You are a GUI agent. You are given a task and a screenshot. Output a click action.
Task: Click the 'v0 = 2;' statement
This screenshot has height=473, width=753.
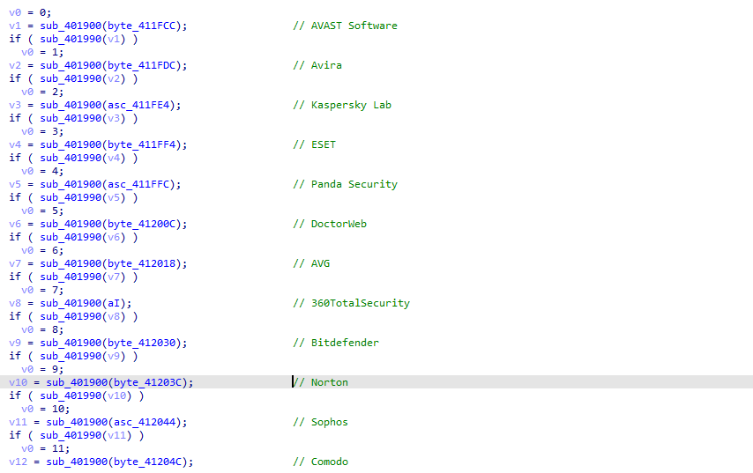click(x=42, y=92)
